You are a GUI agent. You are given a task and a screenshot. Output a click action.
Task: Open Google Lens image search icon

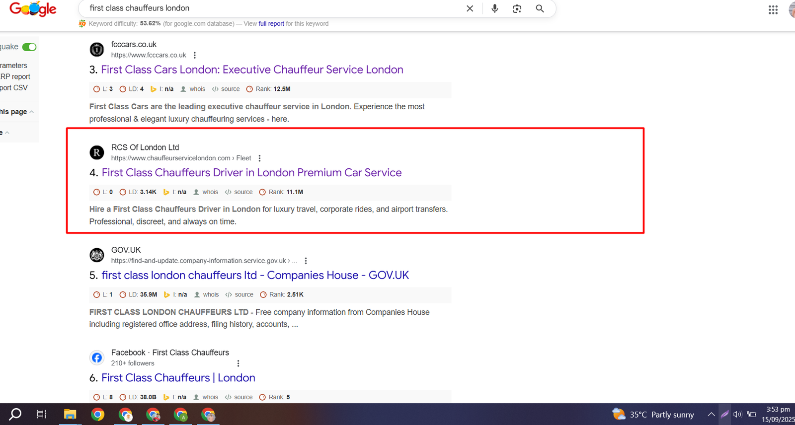517,8
